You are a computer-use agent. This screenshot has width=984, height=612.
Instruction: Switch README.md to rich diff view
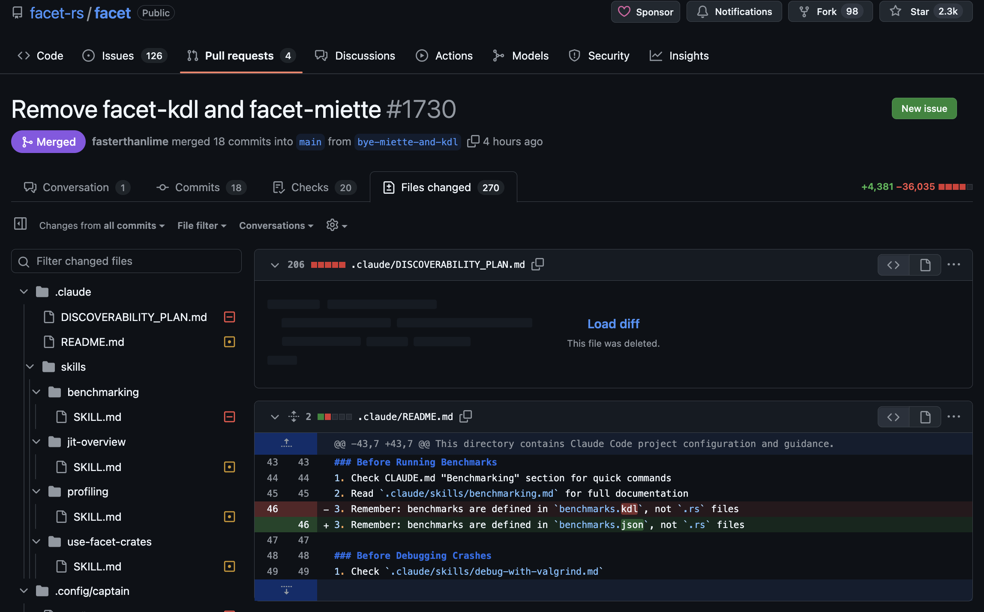(x=925, y=417)
